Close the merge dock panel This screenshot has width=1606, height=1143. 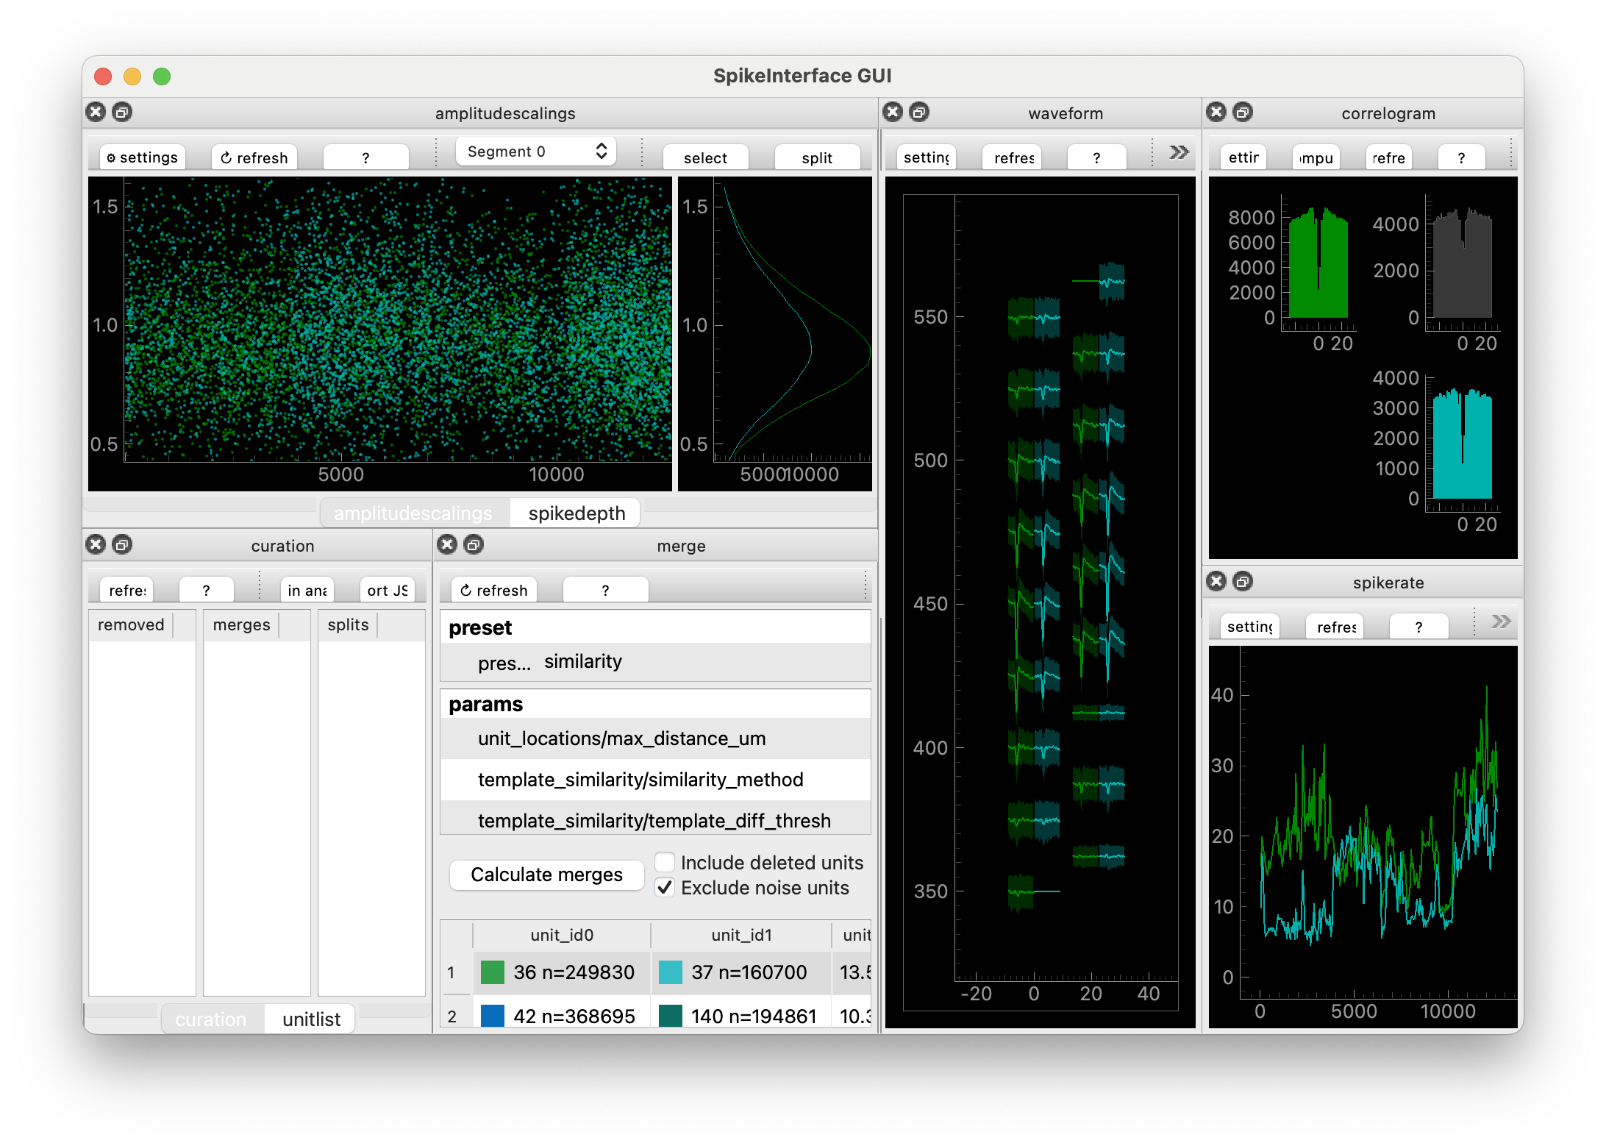point(447,545)
